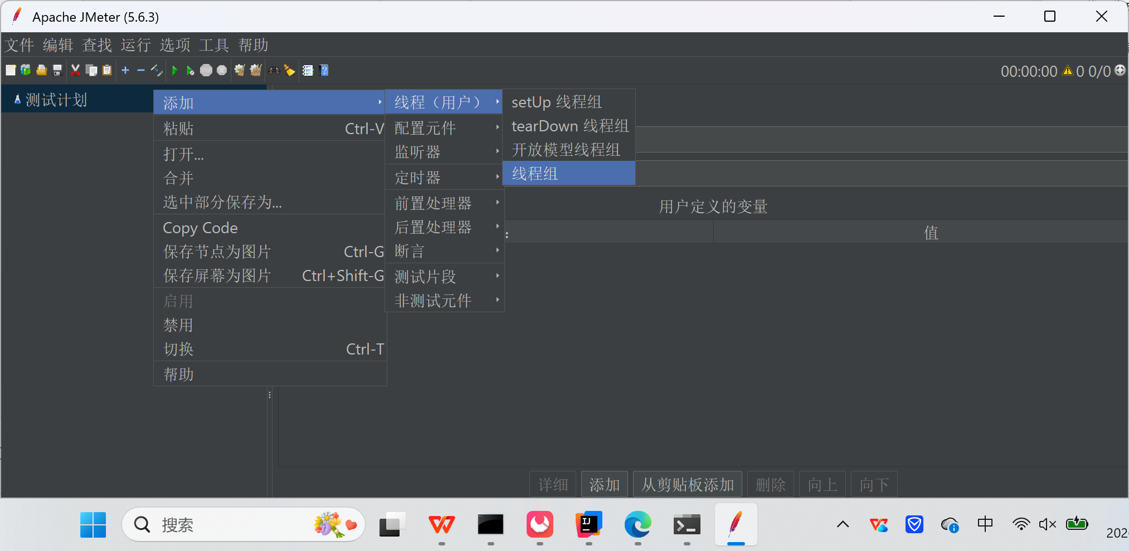Expand the 前置处理器 submenu
This screenshot has height=551, width=1129.
(444, 203)
